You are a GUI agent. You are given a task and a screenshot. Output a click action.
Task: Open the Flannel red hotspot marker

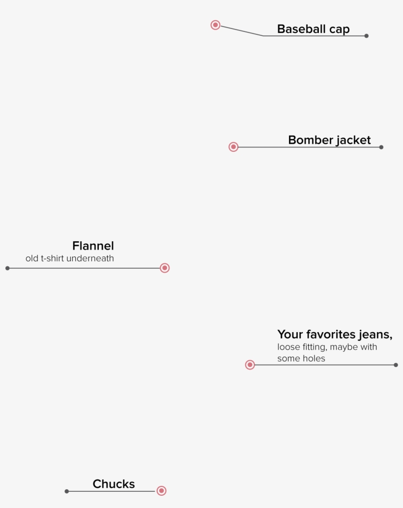[165, 268]
